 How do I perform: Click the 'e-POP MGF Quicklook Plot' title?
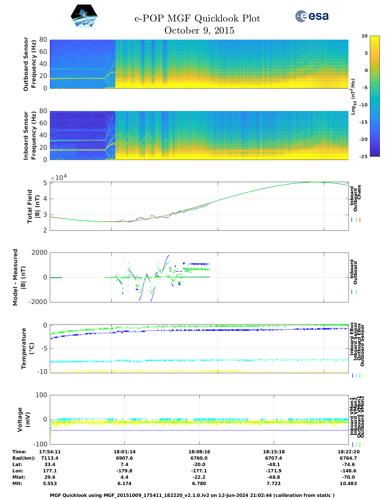coord(197,18)
